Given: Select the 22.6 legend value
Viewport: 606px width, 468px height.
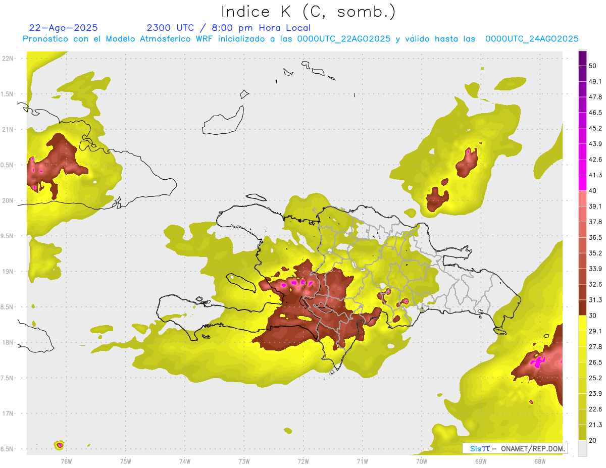Looking at the screenshot, I should [596, 409].
